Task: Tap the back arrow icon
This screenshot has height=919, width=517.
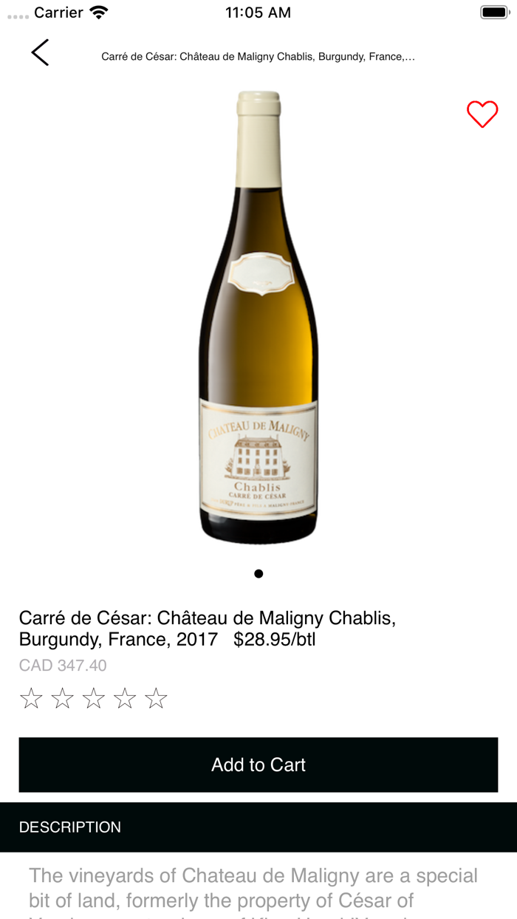Action: pyautogui.click(x=40, y=52)
